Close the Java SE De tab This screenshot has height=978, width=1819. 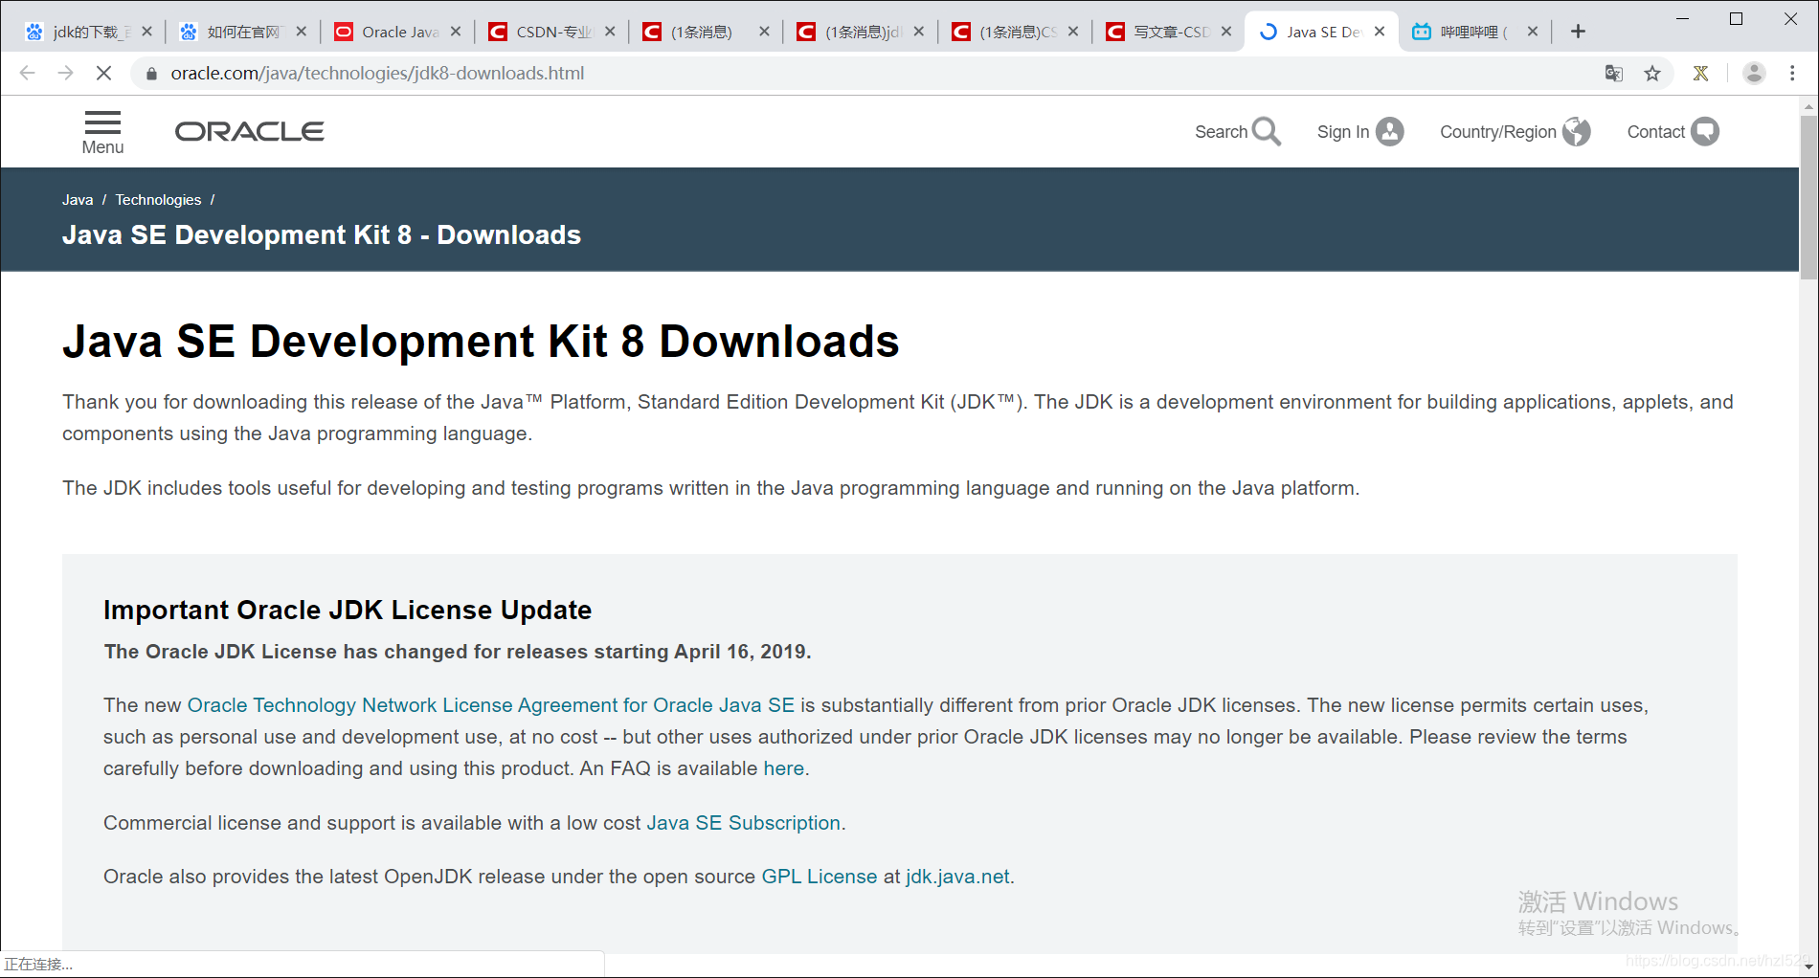[x=1380, y=32]
